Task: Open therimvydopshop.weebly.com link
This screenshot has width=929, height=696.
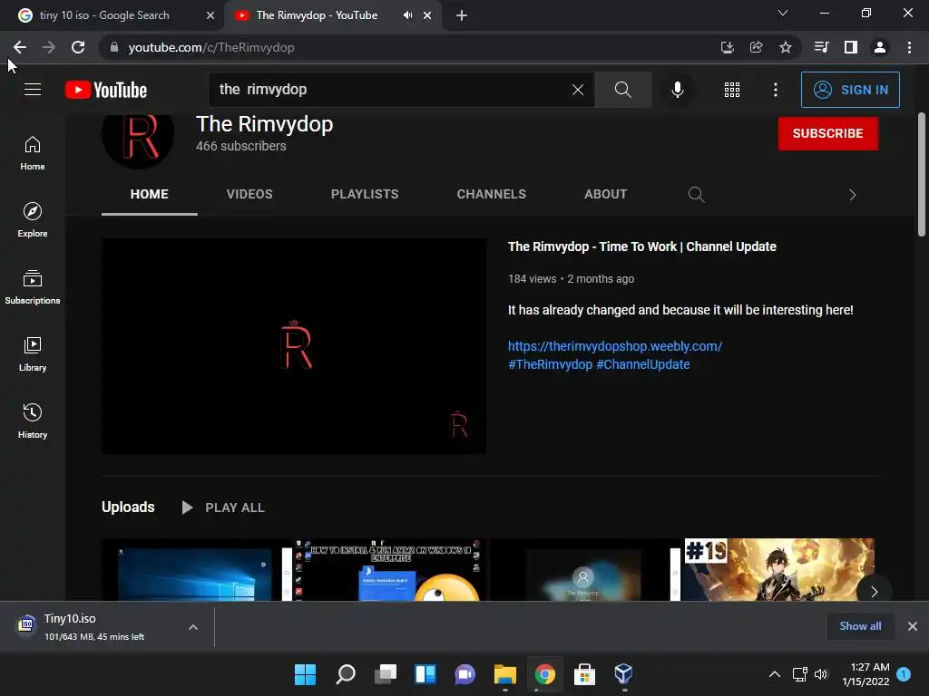Action: pyautogui.click(x=615, y=346)
